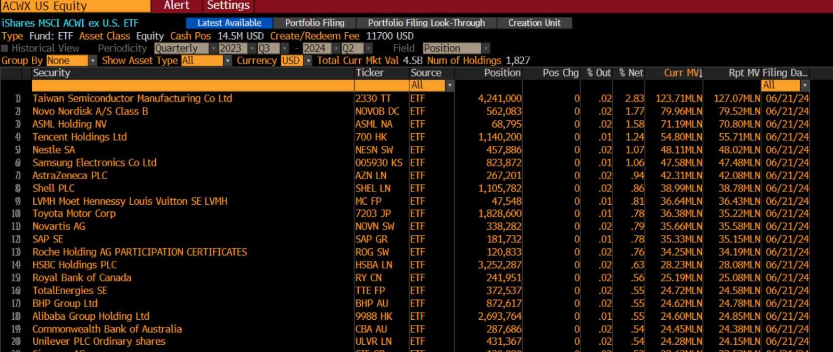Select Samsung Electronics Co Ltd
The height and width of the screenshot is (352, 833).
(94, 162)
